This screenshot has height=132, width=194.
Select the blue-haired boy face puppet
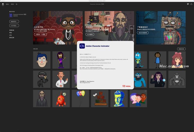42,60
